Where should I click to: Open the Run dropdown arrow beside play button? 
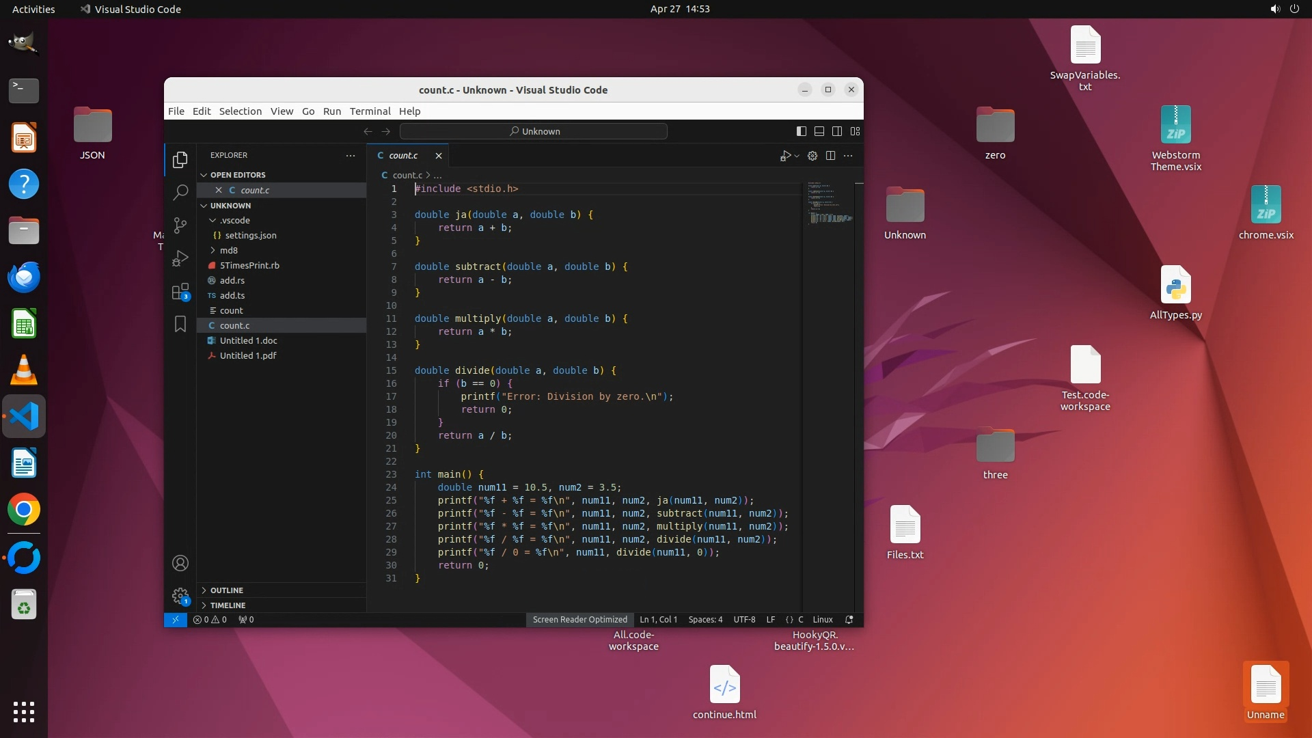tap(797, 156)
